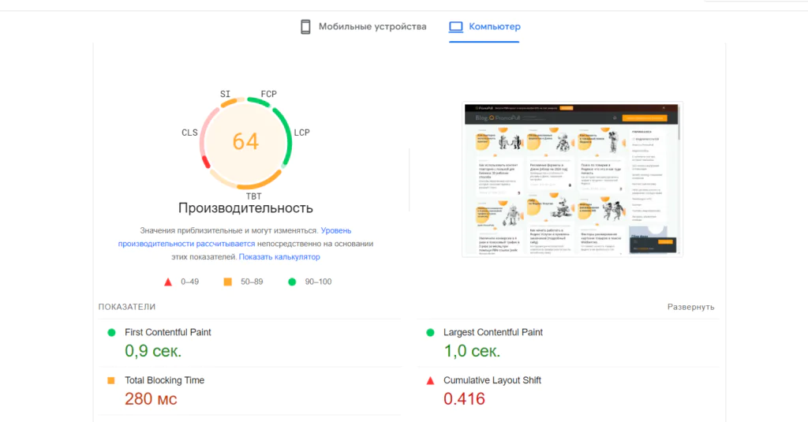The height and width of the screenshot is (422, 808).
Task: Click the Cumulative Layout Shift metric label
Action: click(492, 380)
